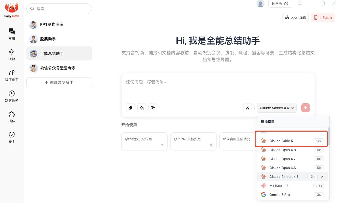Click 创建数字员工 button

(x=59, y=83)
